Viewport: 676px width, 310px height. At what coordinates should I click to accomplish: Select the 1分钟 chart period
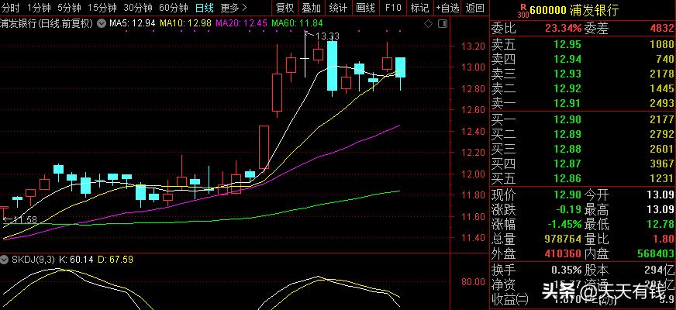click(x=40, y=7)
